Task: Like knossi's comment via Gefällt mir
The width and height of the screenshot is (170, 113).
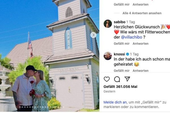Action: tap(122, 71)
